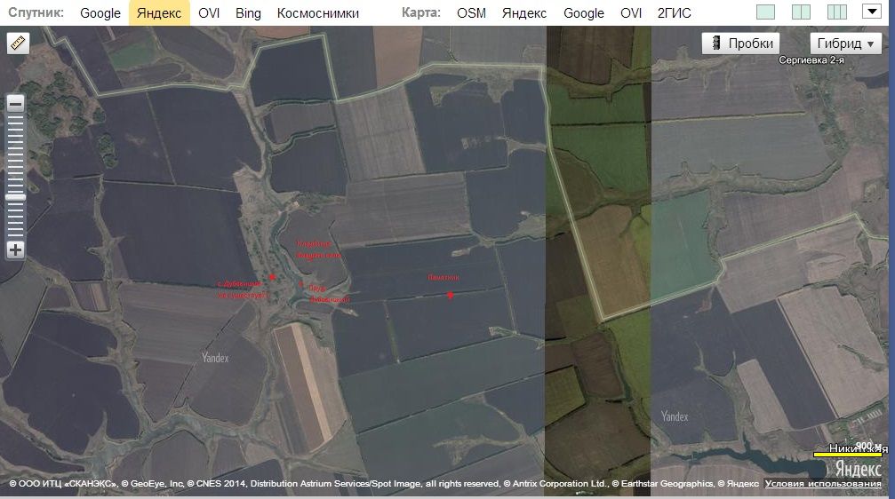
Task: Click the red Памятник marker dot
Action: [451, 295]
